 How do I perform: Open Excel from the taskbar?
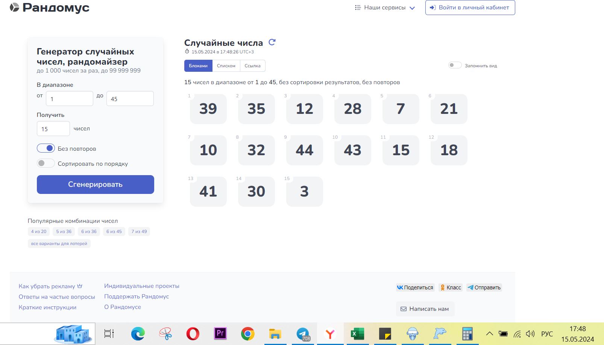click(x=358, y=333)
